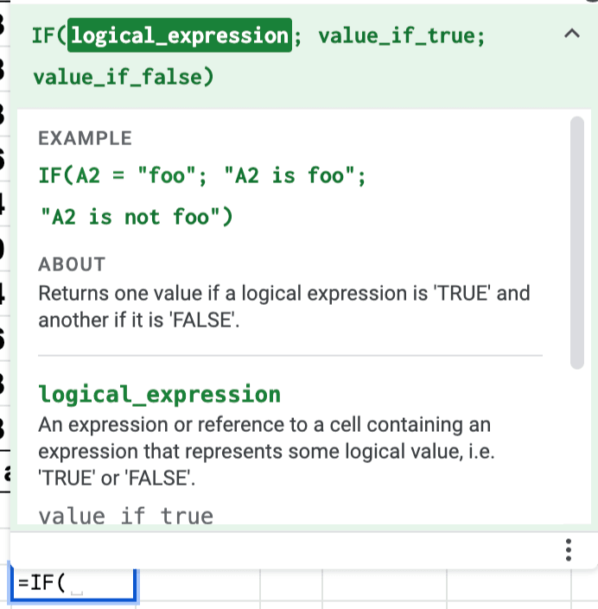This screenshot has width=598, height=609.
Task: Click the partially visible value_if_true heading
Action: pos(125,516)
